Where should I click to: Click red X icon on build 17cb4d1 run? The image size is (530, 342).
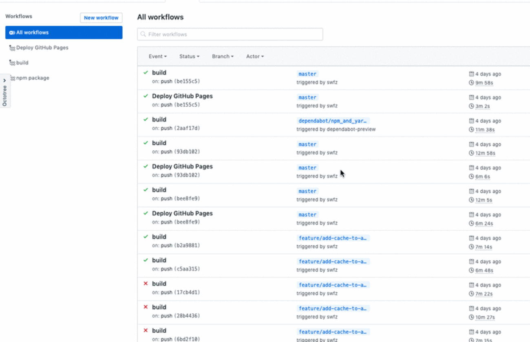(x=146, y=284)
